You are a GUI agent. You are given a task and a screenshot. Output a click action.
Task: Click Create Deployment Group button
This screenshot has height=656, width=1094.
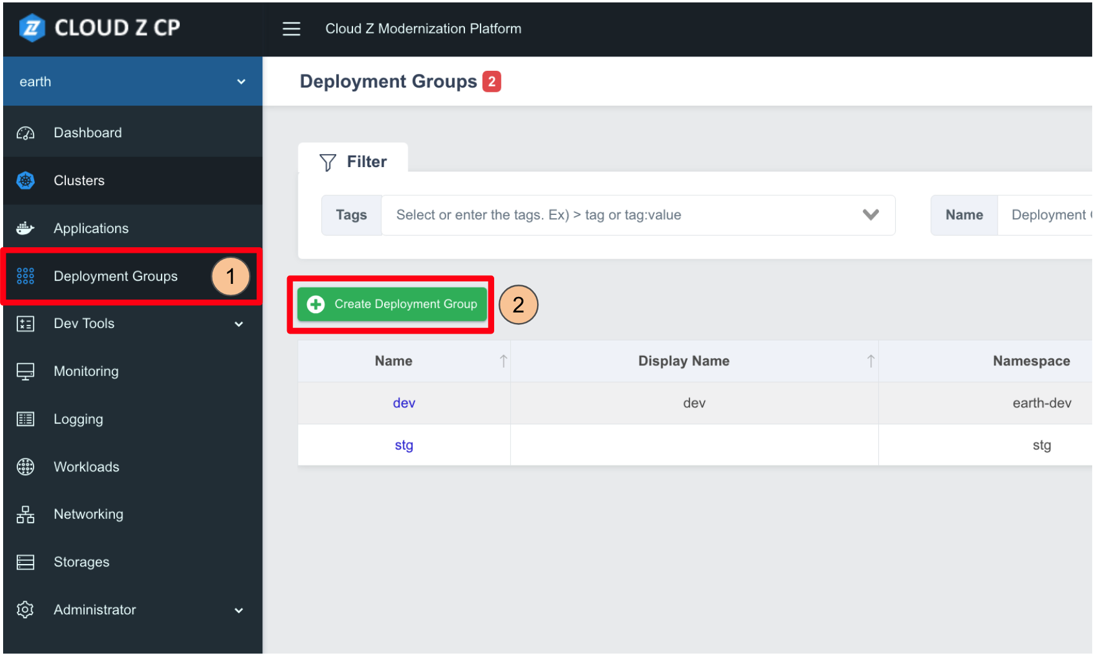(392, 304)
